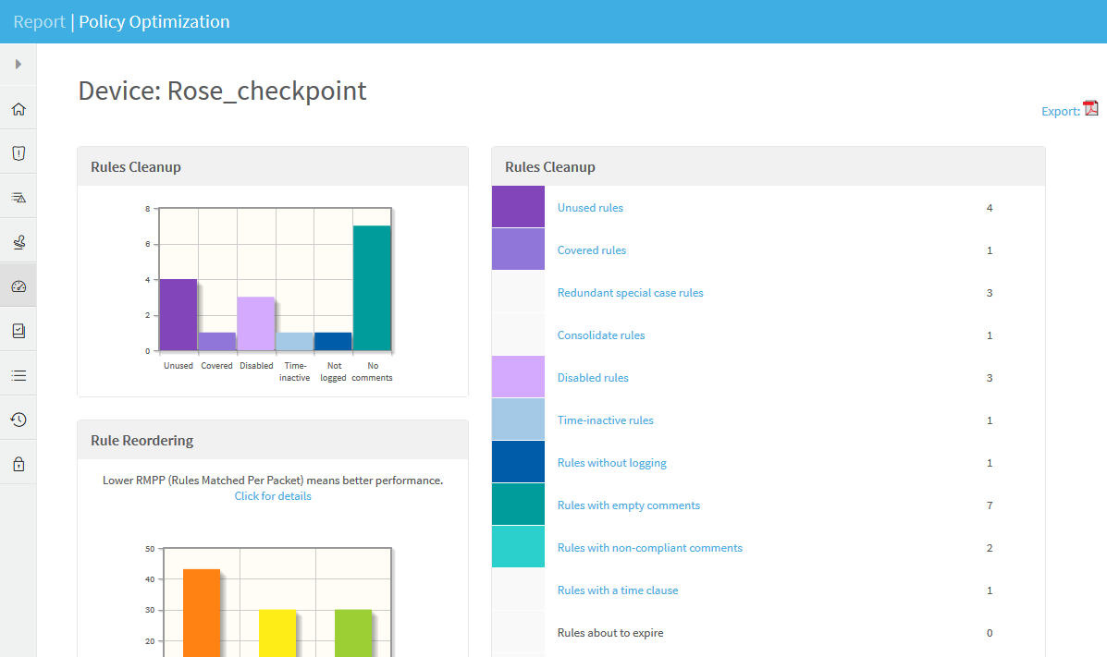Click 'Click for details' under Rule Reordering

point(273,496)
